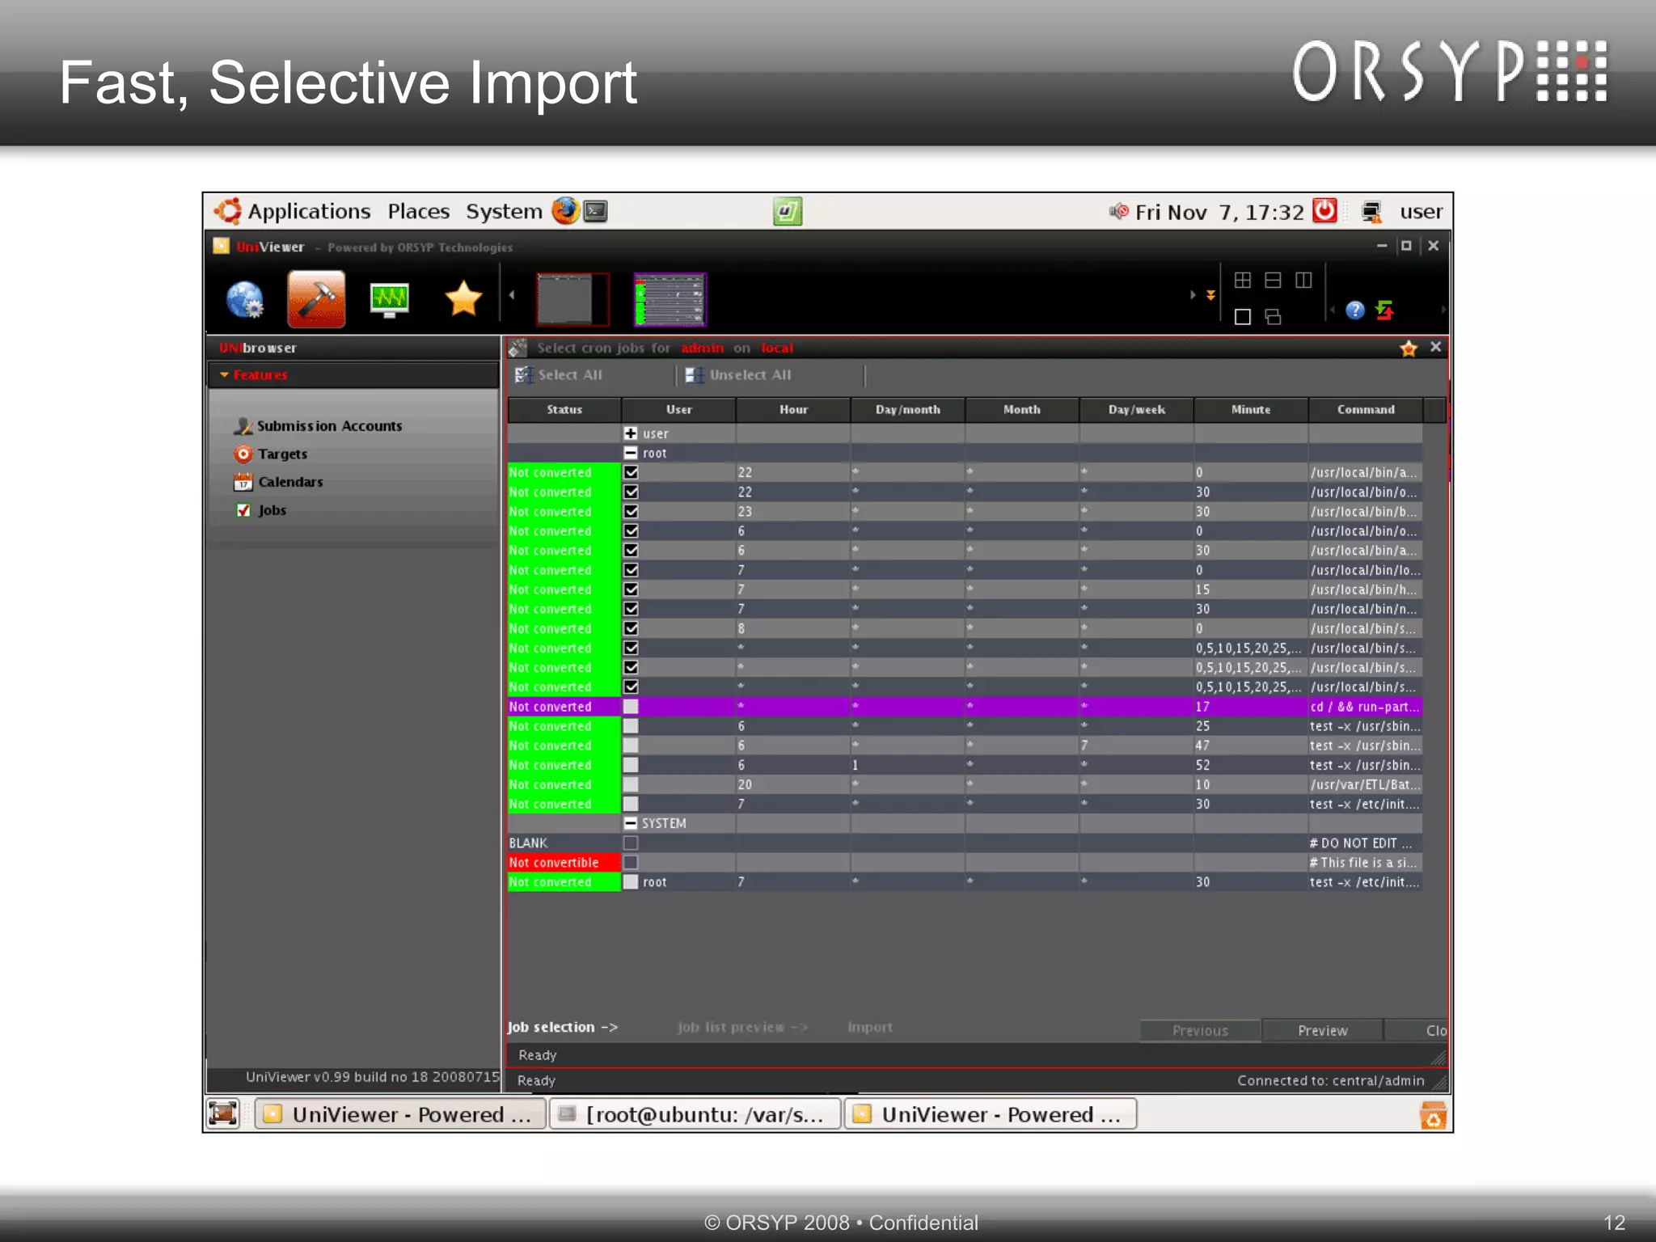This screenshot has height=1242, width=1656.
Task: Launch the terminal icon in top panel
Action: 596,211
